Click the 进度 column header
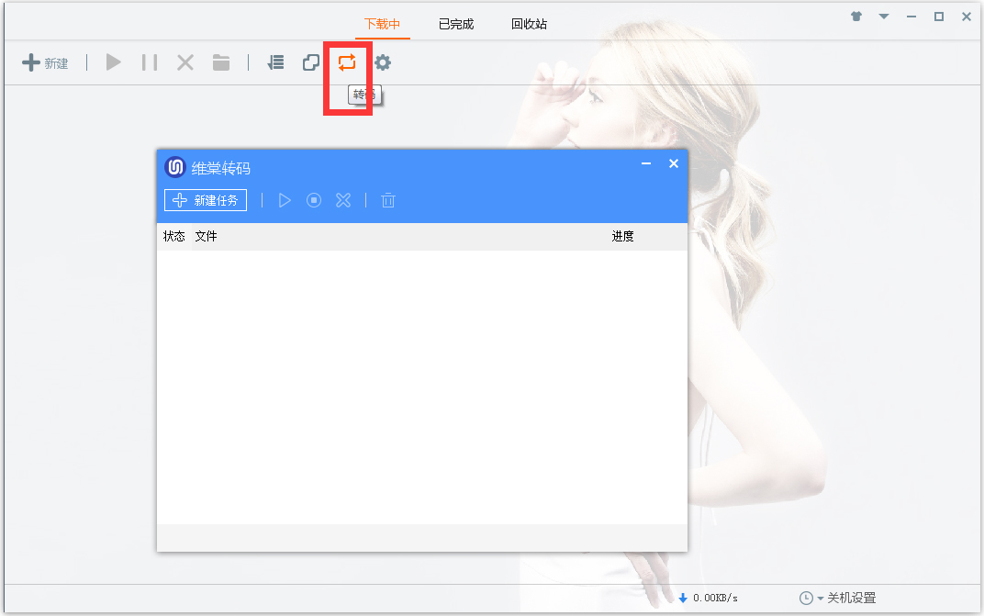 click(x=622, y=236)
